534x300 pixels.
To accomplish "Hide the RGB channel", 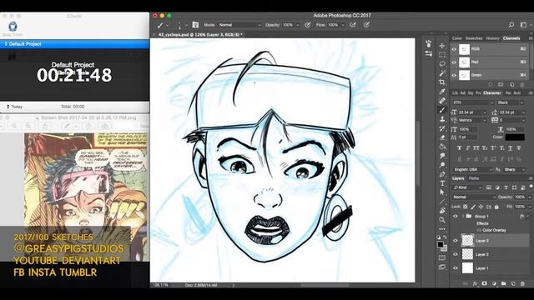I will (454, 49).
